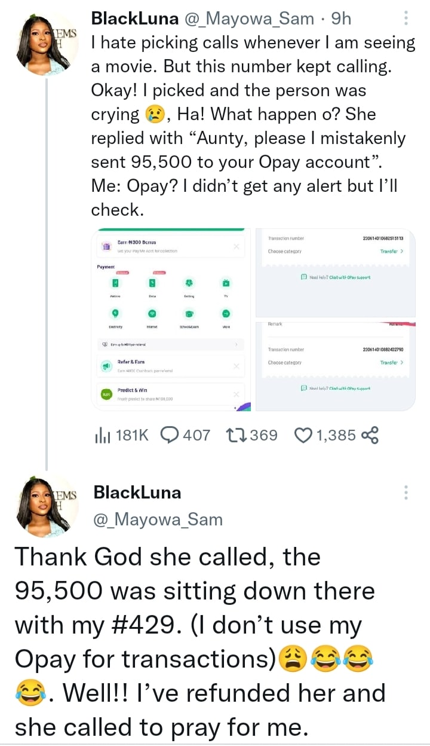The width and height of the screenshot is (430, 746).
Task: Dismiss the Earn ₦300 Bonus card
Action: click(236, 246)
